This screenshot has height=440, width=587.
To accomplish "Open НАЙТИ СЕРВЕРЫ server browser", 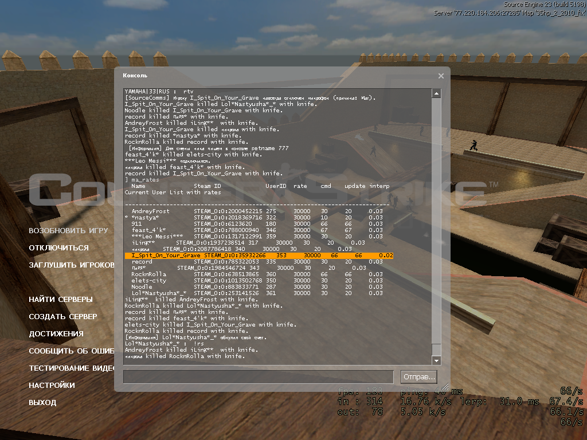I will pyautogui.click(x=61, y=299).
